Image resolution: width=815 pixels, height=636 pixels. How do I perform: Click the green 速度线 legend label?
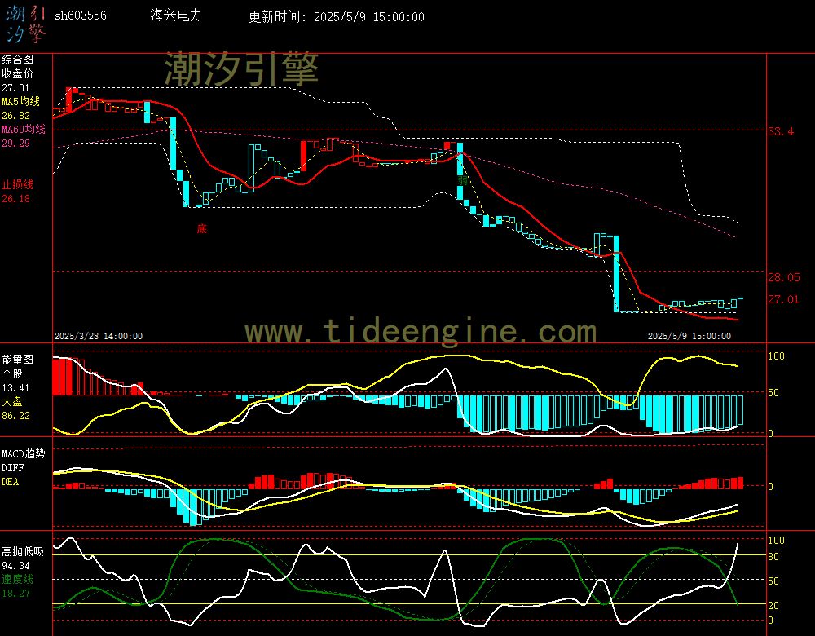(18, 579)
